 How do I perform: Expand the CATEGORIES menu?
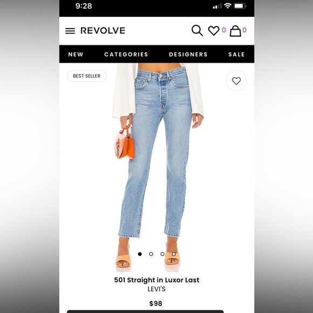click(x=126, y=55)
